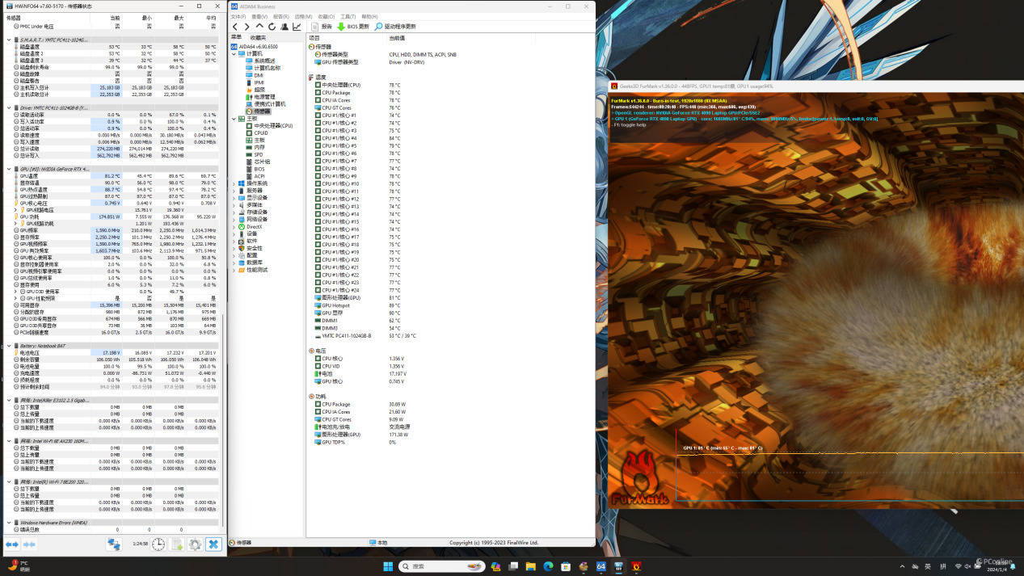Expand the 存储设备 tree node
This screenshot has width=1024, height=576.
tap(234, 212)
